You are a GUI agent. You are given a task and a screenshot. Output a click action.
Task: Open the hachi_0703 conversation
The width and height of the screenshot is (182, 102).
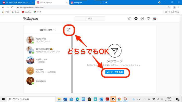click(x=47, y=40)
